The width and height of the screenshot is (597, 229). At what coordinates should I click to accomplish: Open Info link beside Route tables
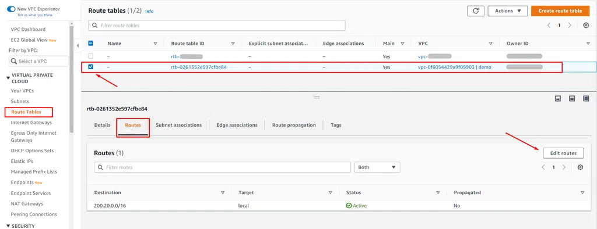tap(149, 12)
